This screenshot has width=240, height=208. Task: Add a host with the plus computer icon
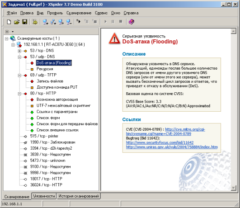45,22
